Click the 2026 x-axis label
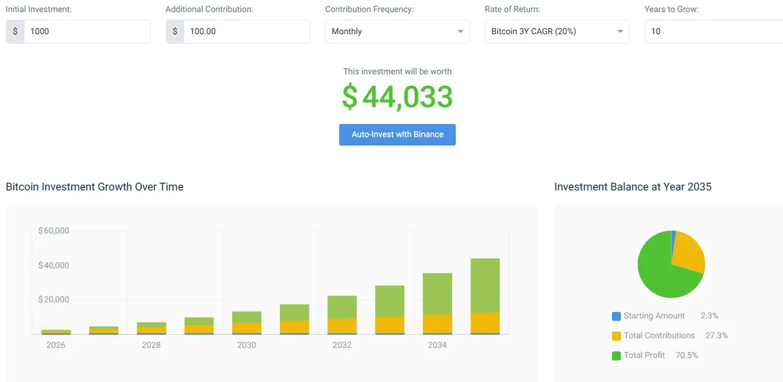This screenshot has height=382, width=783. coord(56,345)
